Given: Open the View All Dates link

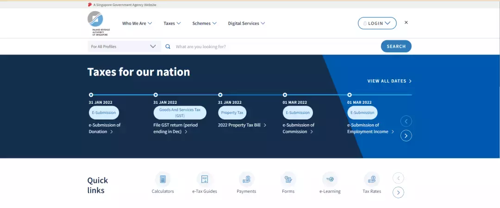Looking at the screenshot, I should [x=389, y=81].
